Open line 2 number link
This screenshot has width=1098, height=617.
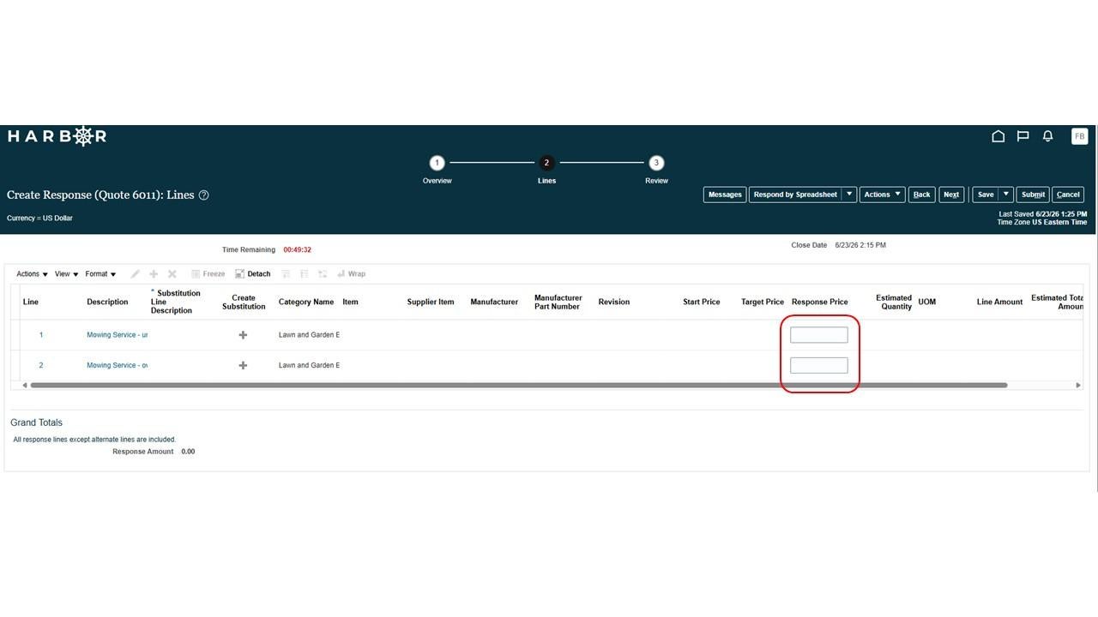click(x=41, y=365)
